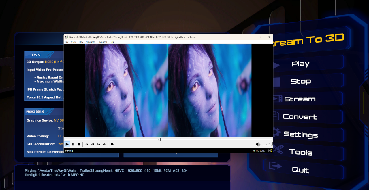The height and width of the screenshot is (190, 369).
Task: Click the wrench icon beside Tools
Action: [x=278, y=149]
